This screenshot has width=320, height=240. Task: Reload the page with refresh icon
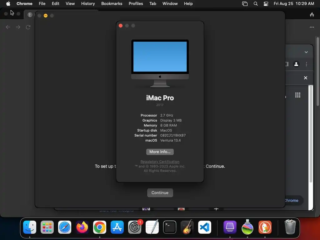click(28, 27)
